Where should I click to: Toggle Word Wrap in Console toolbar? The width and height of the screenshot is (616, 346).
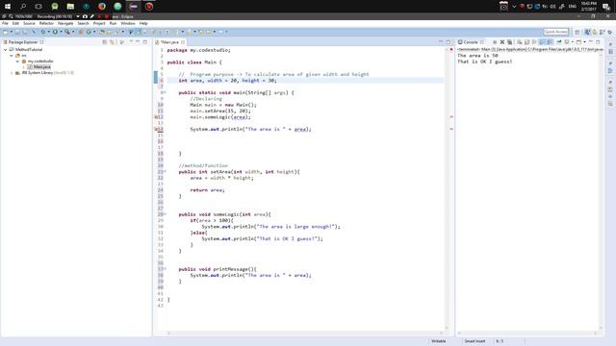(534, 42)
